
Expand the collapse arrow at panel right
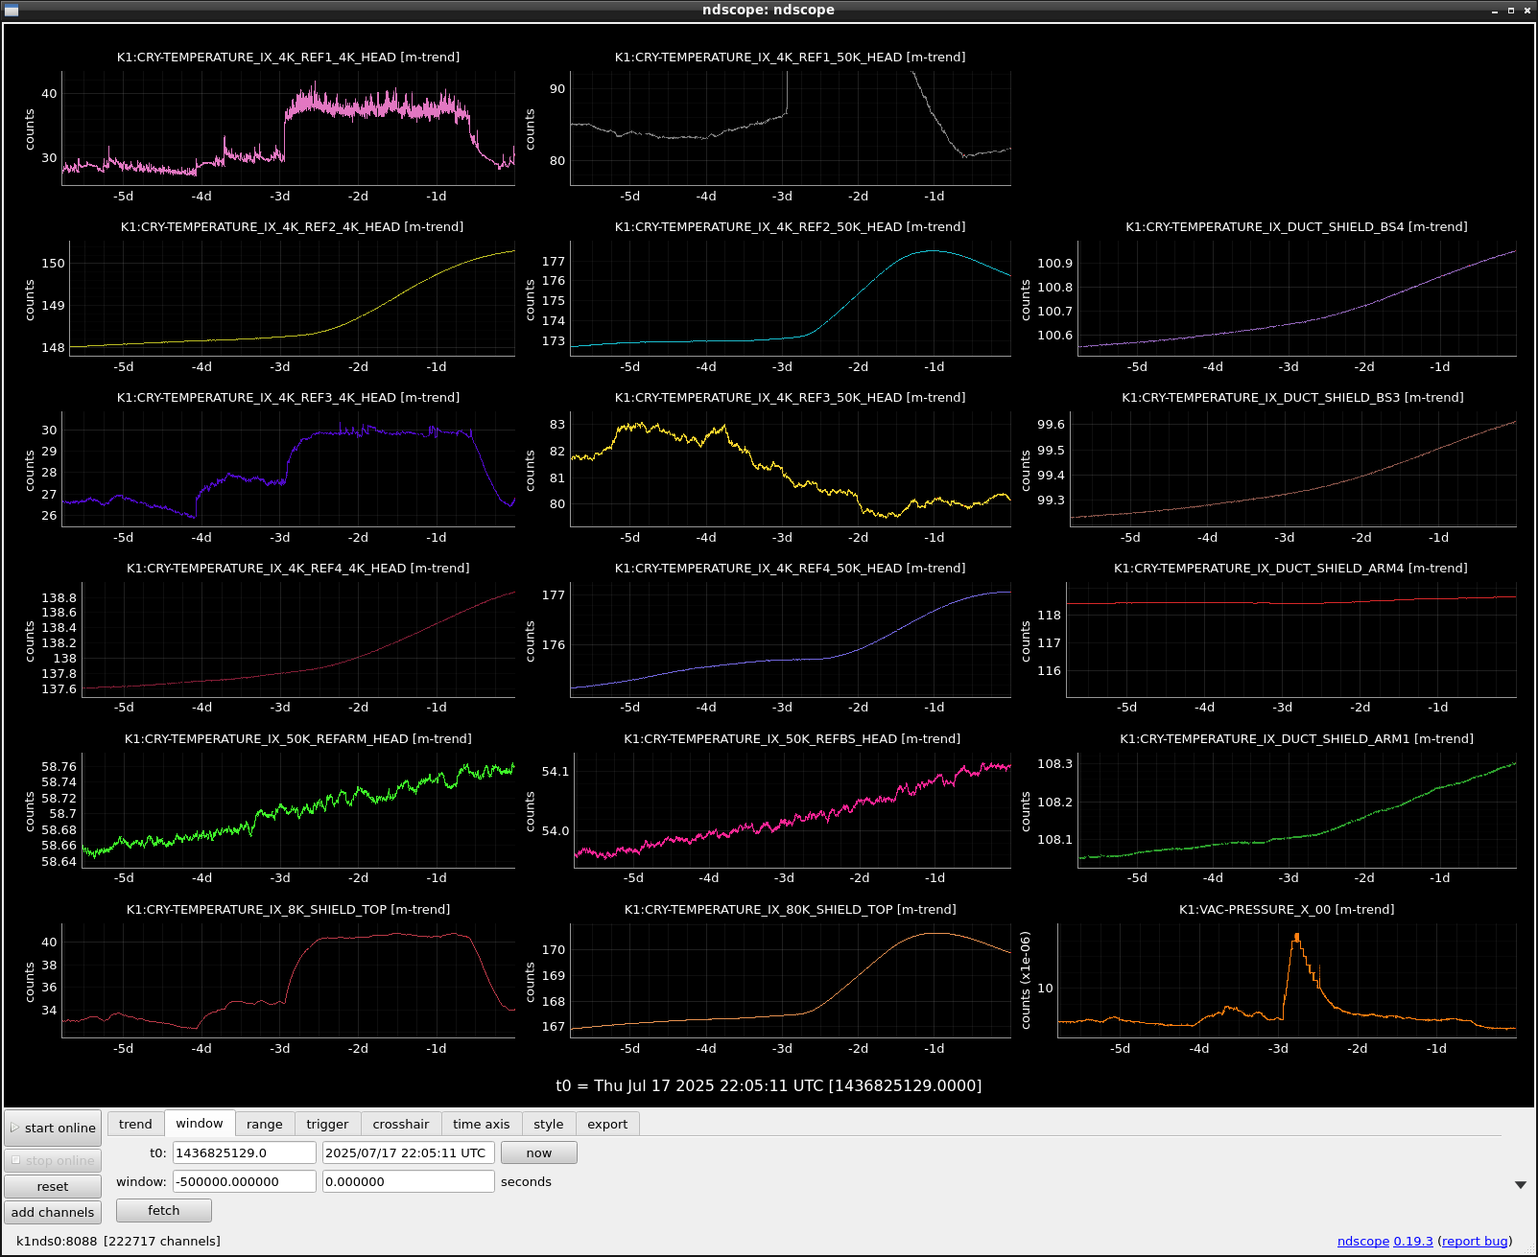coord(1521,1185)
